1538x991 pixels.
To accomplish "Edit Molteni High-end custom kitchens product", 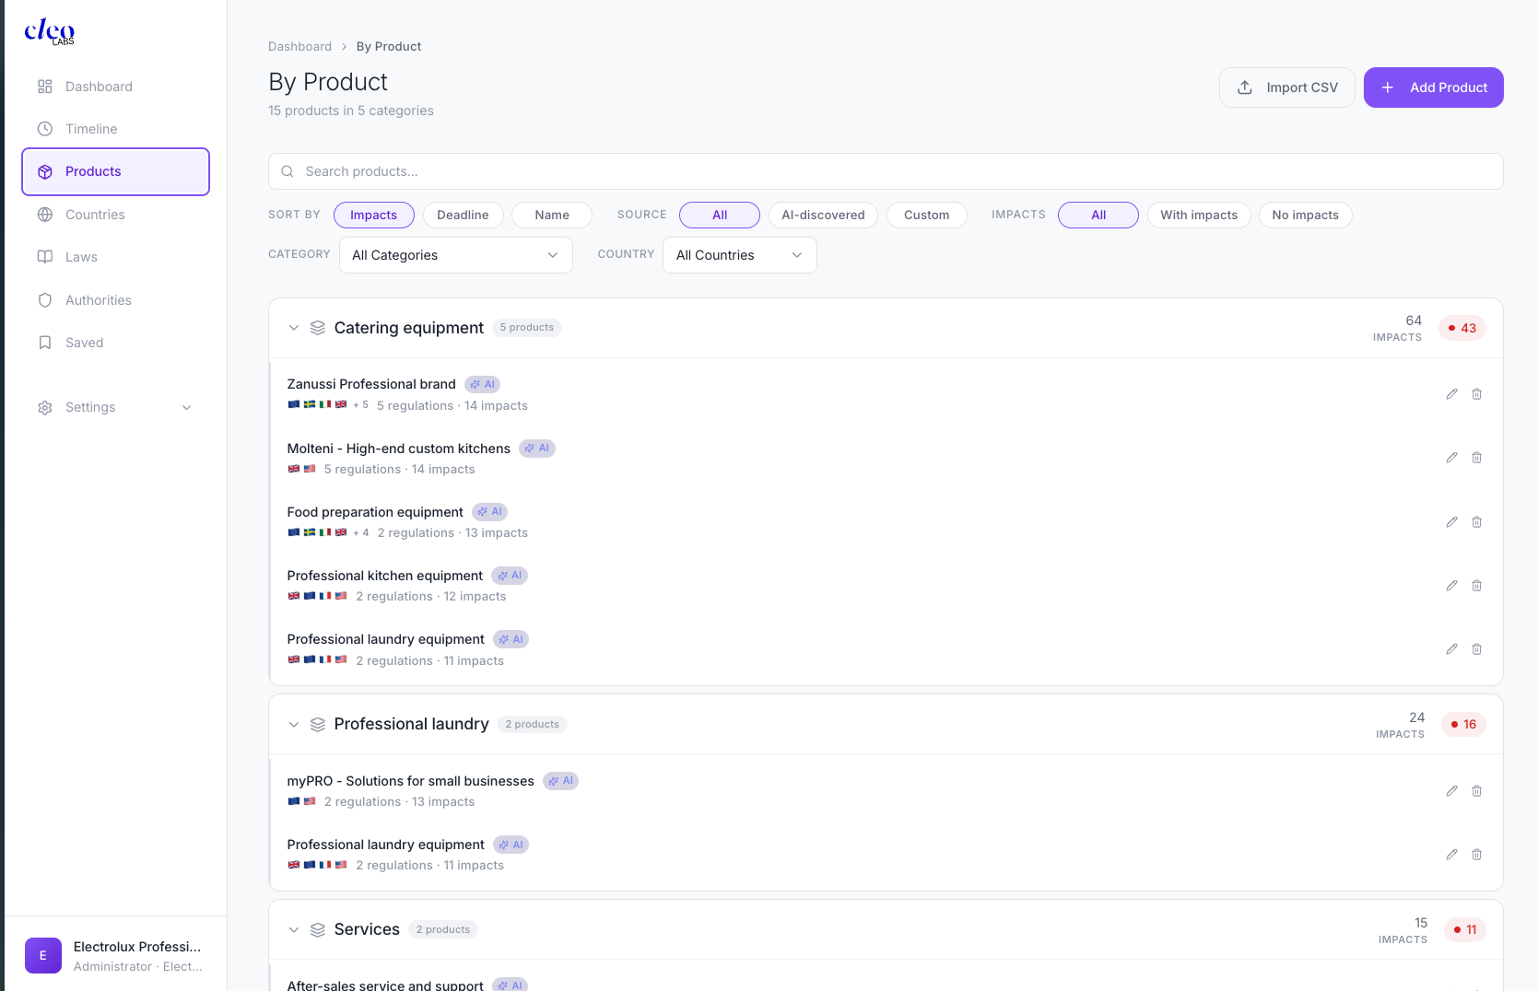I will click(1451, 458).
